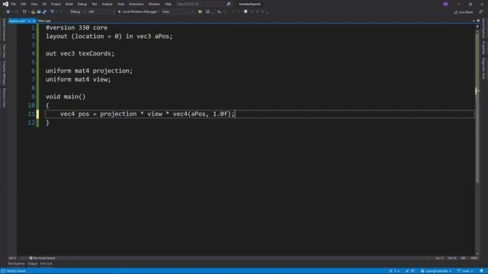Click the Ln 11 line indicator
Viewport: 488px width, 274px height.
(x=439, y=258)
